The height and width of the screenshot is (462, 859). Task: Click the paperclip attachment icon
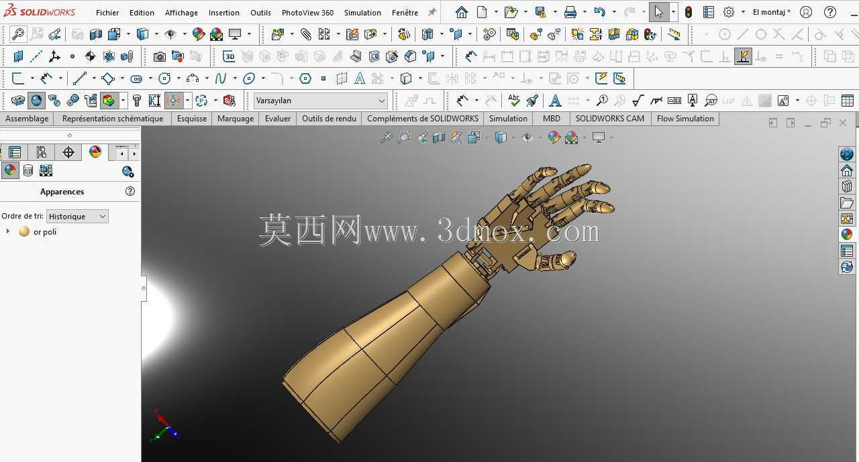(306, 34)
